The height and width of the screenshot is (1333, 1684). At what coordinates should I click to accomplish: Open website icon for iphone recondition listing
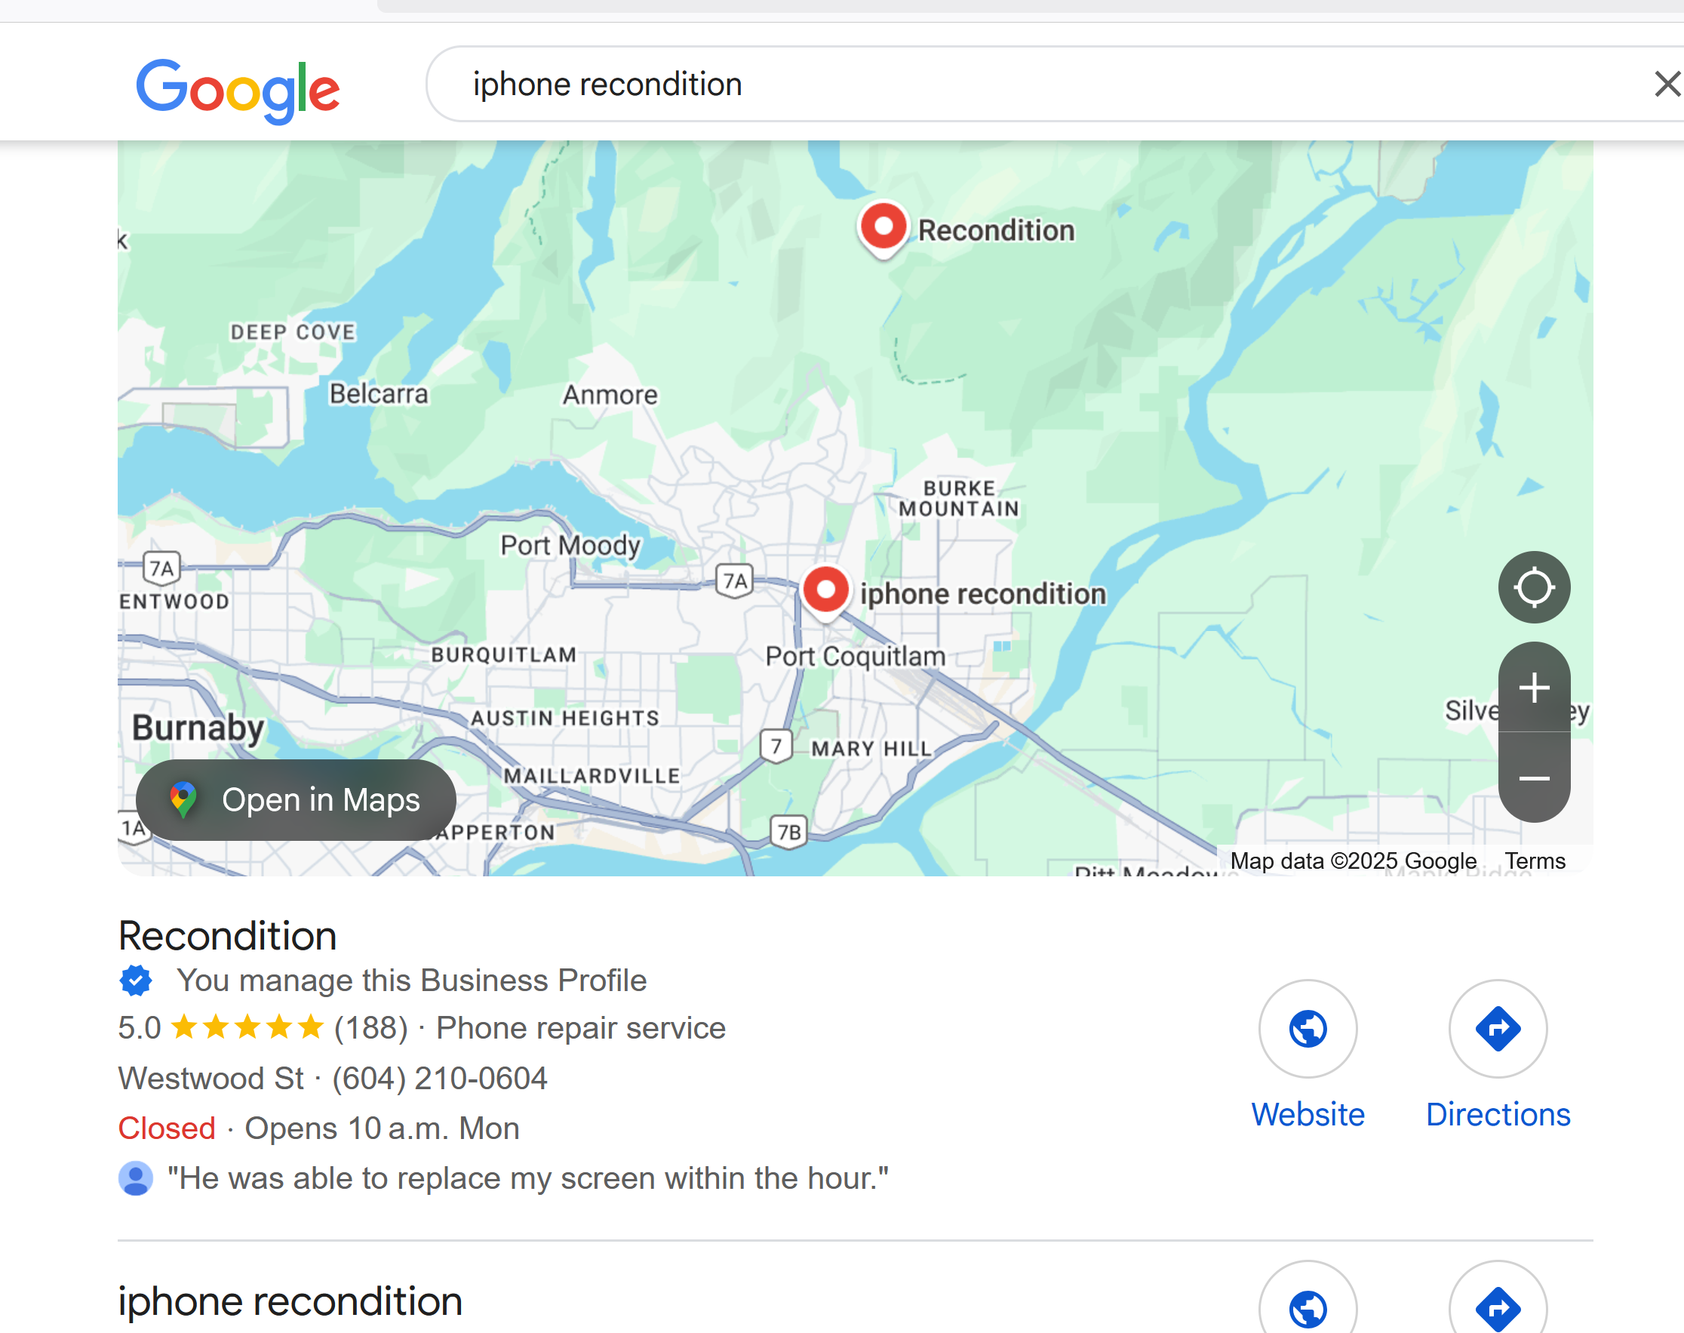(x=1308, y=1304)
